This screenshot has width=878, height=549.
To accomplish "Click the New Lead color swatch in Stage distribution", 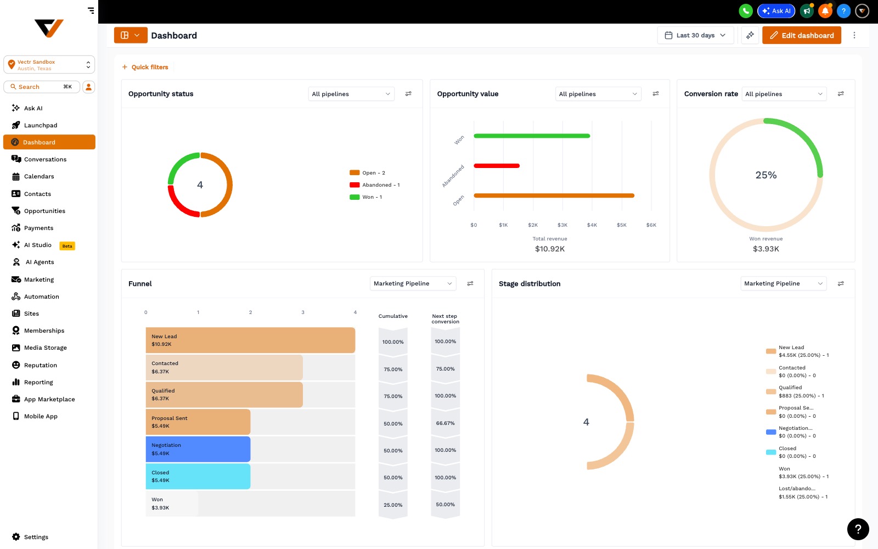I will point(771,351).
